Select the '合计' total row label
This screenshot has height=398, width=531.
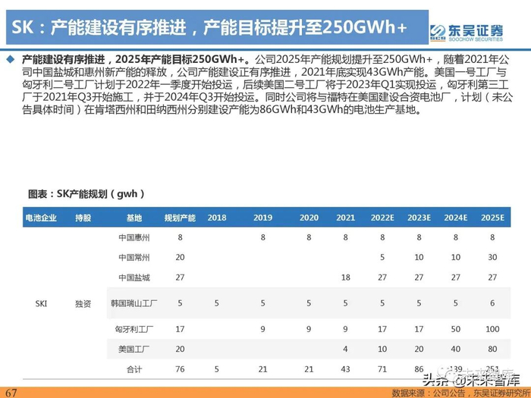point(134,369)
